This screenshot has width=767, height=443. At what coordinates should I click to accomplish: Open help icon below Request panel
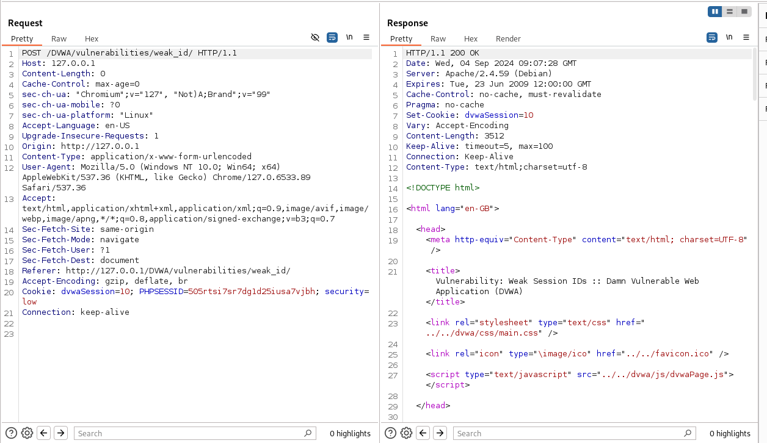[12, 433]
